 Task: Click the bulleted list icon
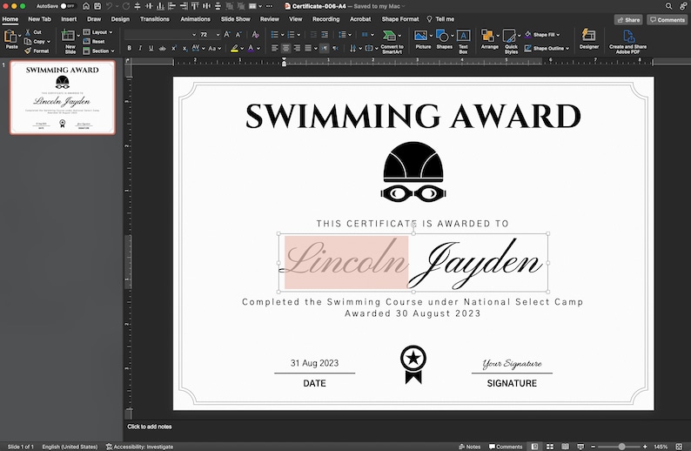click(274, 34)
